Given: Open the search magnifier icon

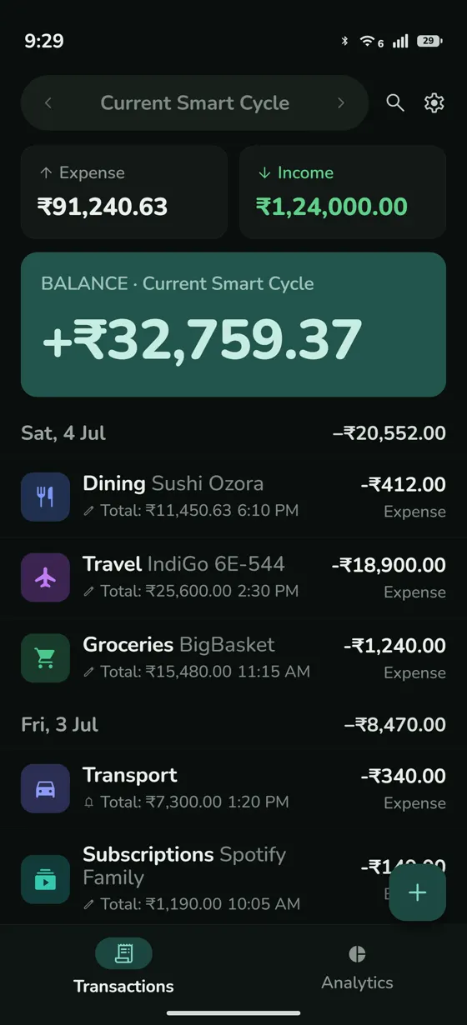Looking at the screenshot, I should [x=395, y=102].
